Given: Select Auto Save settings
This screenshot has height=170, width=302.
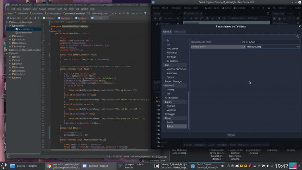Looking at the screenshot, I should pos(172,73).
